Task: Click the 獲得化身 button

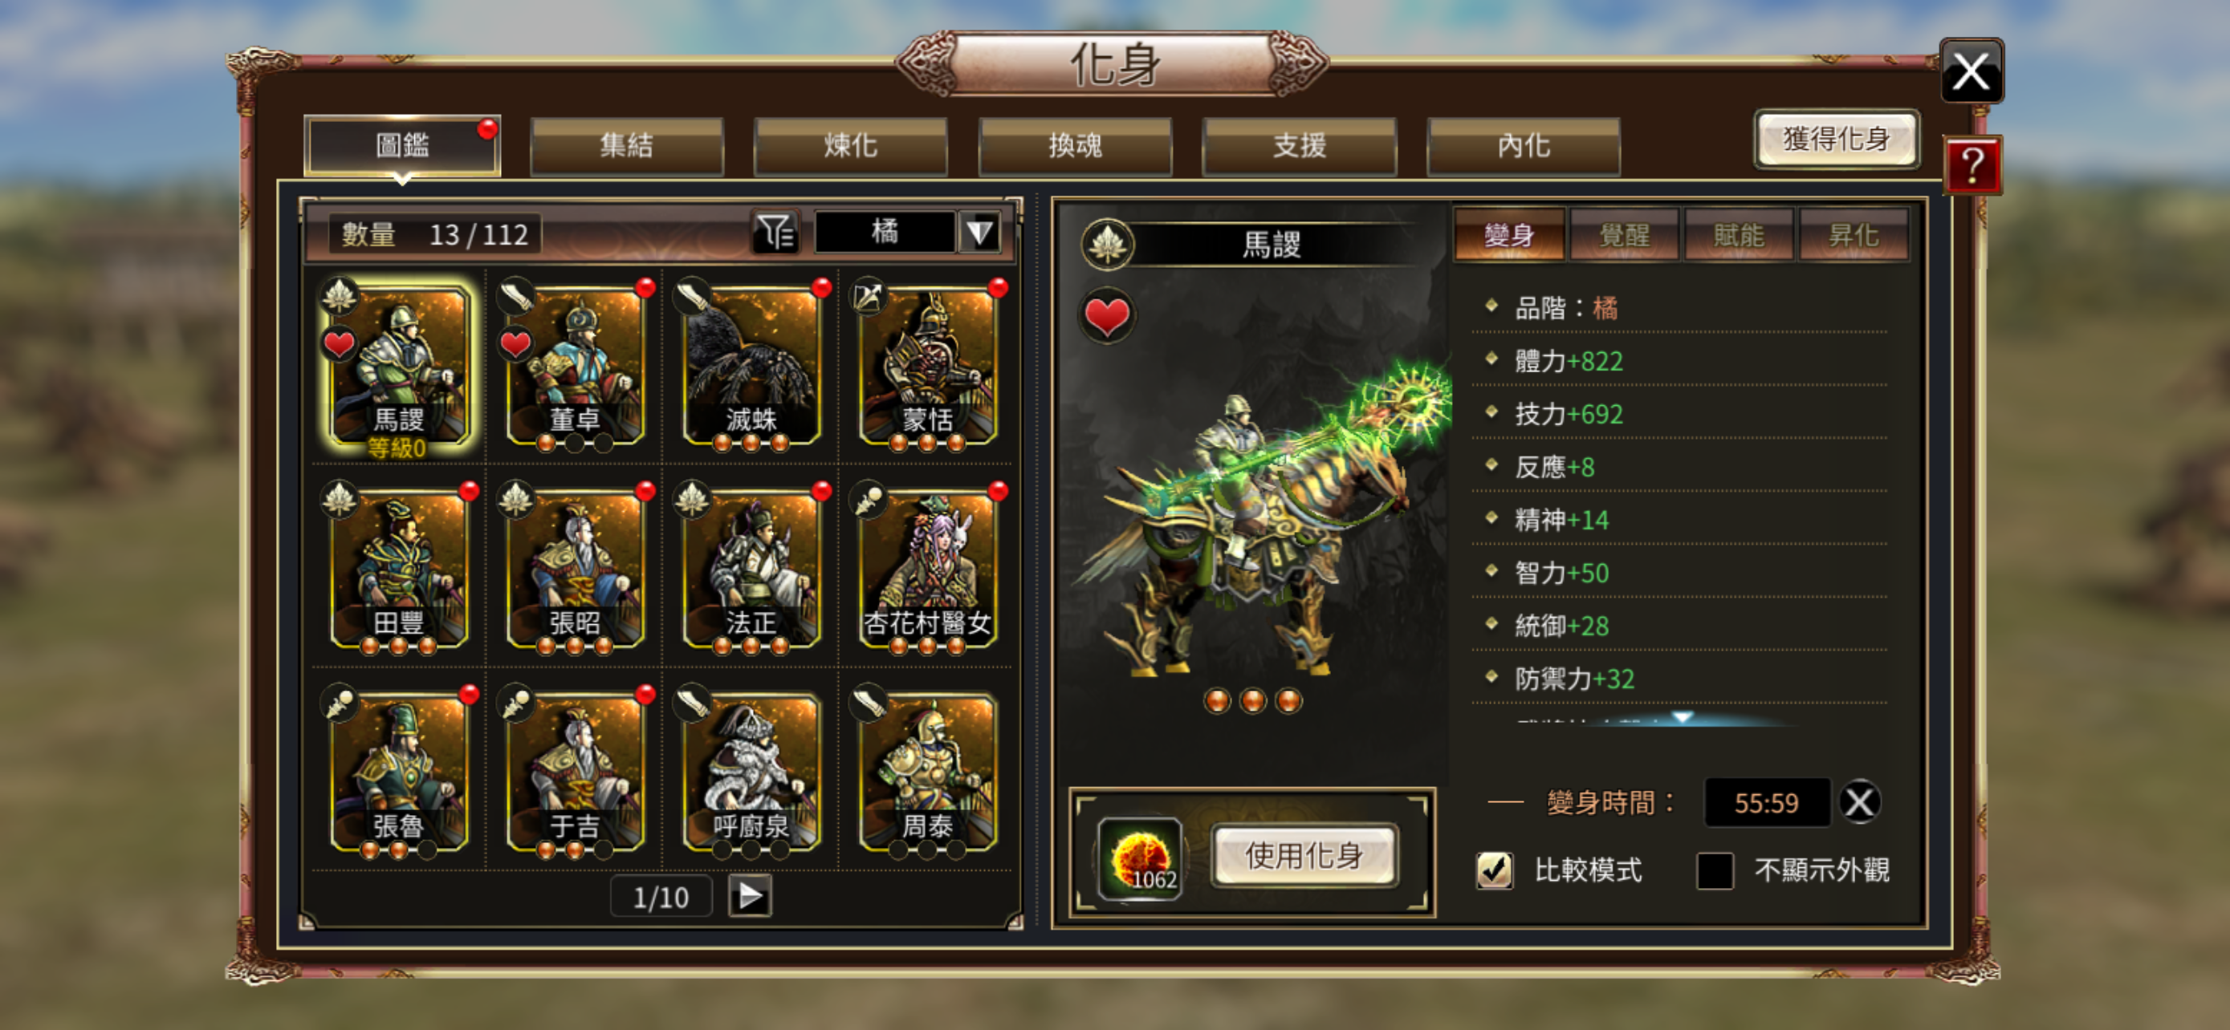Action: (x=1836, y=138)
